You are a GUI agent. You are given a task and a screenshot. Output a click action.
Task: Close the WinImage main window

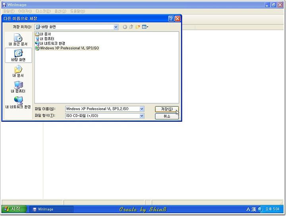click(280, 5)
